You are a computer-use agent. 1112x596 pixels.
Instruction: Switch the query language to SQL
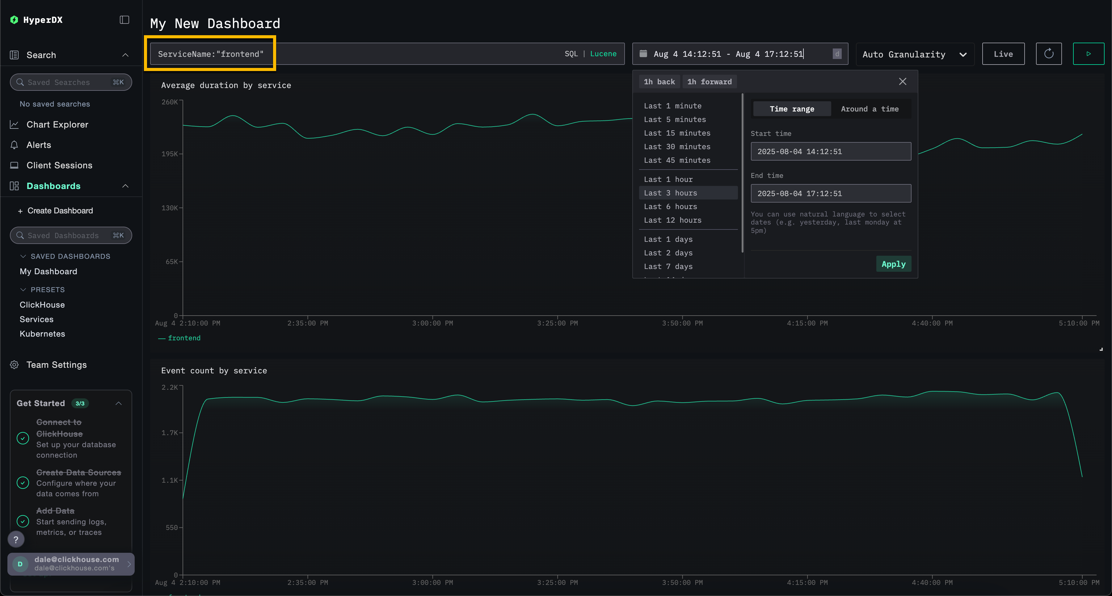[571, 53]
